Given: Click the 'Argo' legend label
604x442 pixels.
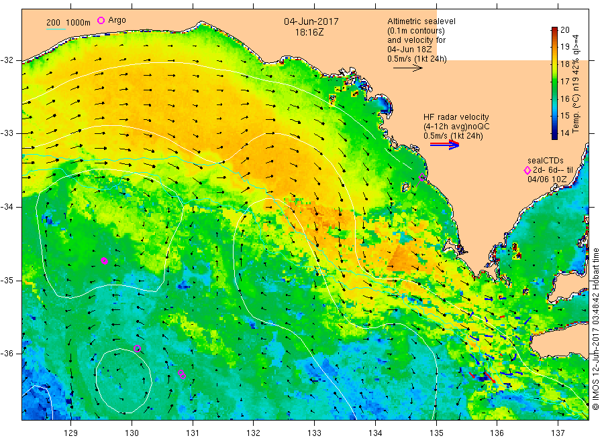Looking at the screenshot, I should coord(117,20).
